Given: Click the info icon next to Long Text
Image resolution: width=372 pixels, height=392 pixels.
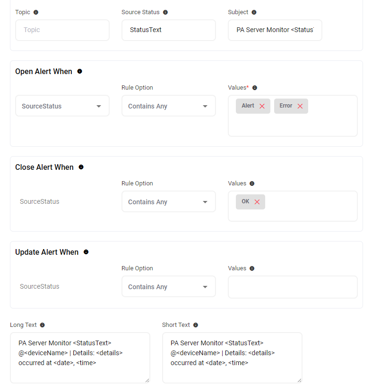Looking at the screenshot, I should click(x=42, y=325).
